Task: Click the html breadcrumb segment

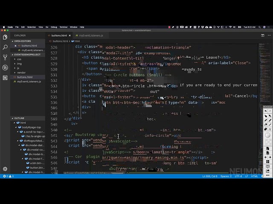Action: [x=76, y=41]
